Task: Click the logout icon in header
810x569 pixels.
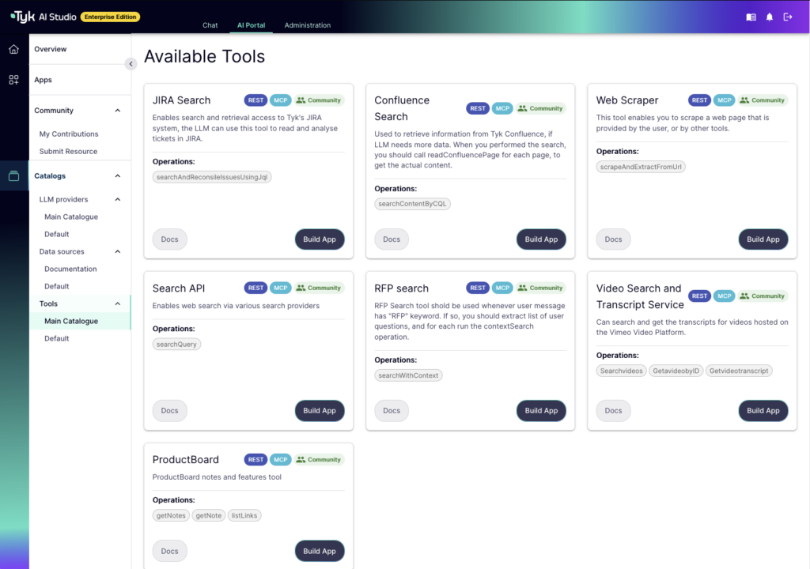Action: [788, 17]
